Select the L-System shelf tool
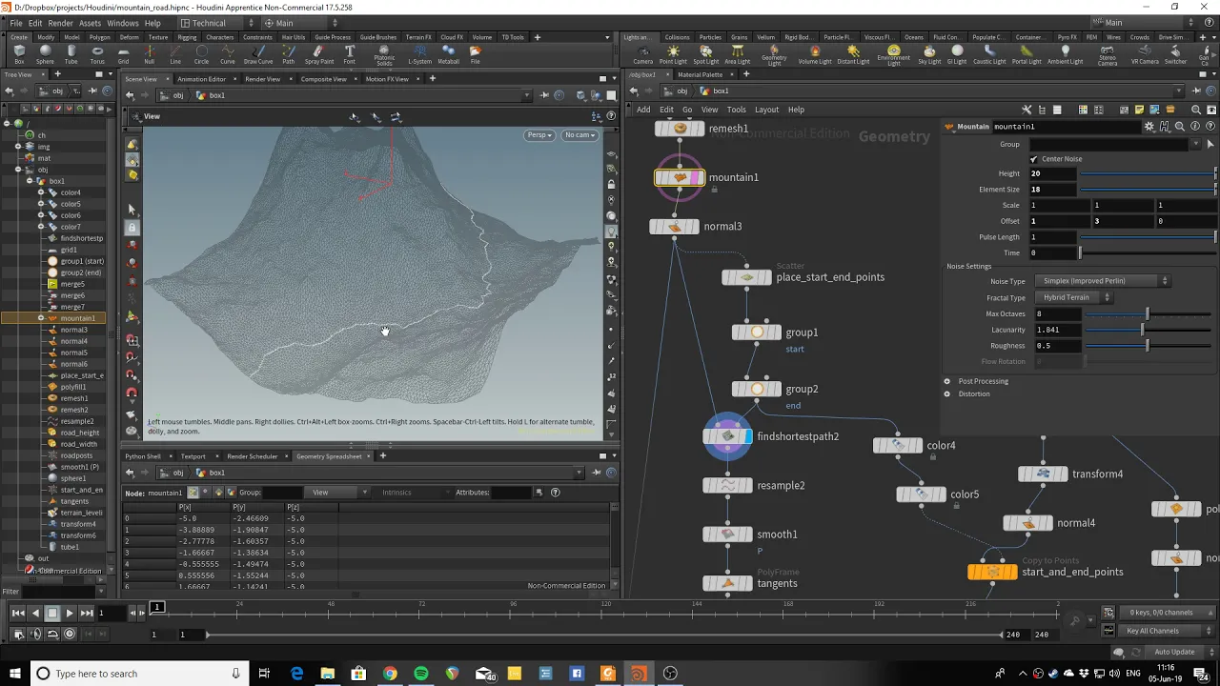This screenshot has width=1220, height=686. [419, 55]
